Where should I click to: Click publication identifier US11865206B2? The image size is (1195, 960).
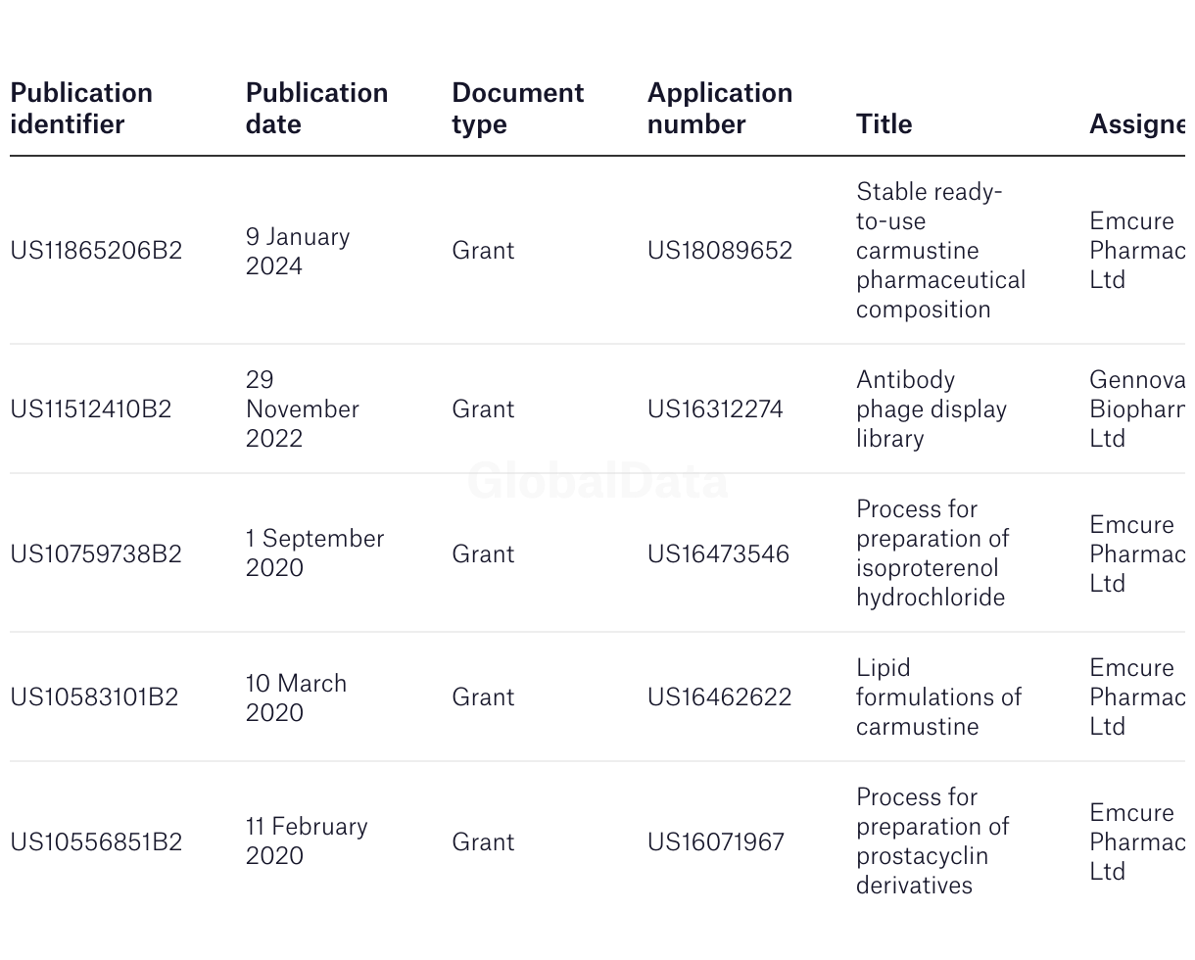[96, 251]
